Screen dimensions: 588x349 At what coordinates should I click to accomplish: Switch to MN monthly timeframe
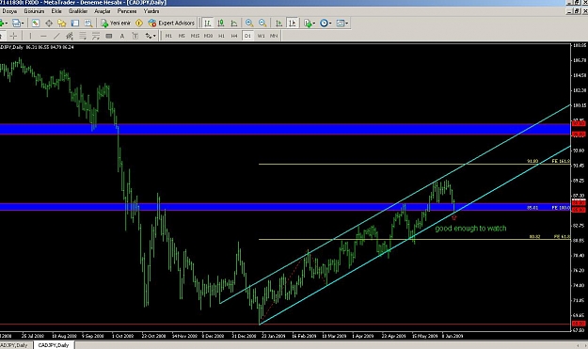pyautogui.click(x=274, y=36)
